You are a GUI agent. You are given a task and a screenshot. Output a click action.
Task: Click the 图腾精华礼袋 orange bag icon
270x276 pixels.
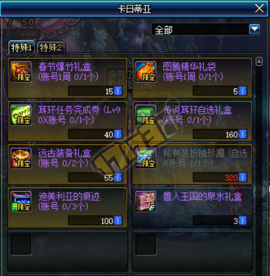tap(146, 71)
